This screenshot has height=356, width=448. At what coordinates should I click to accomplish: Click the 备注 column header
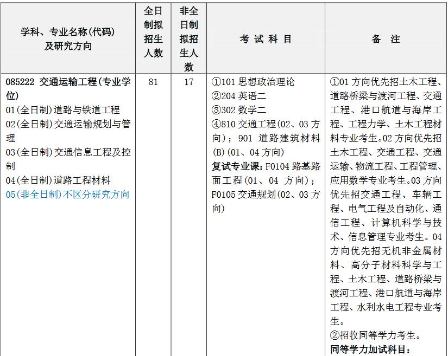[386, 39]
